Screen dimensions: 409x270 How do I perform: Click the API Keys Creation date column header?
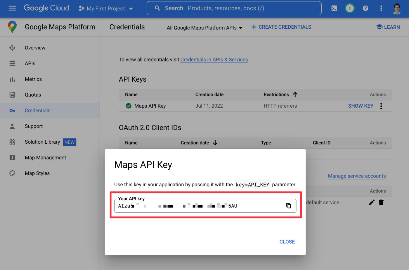[x=209, y=94]
